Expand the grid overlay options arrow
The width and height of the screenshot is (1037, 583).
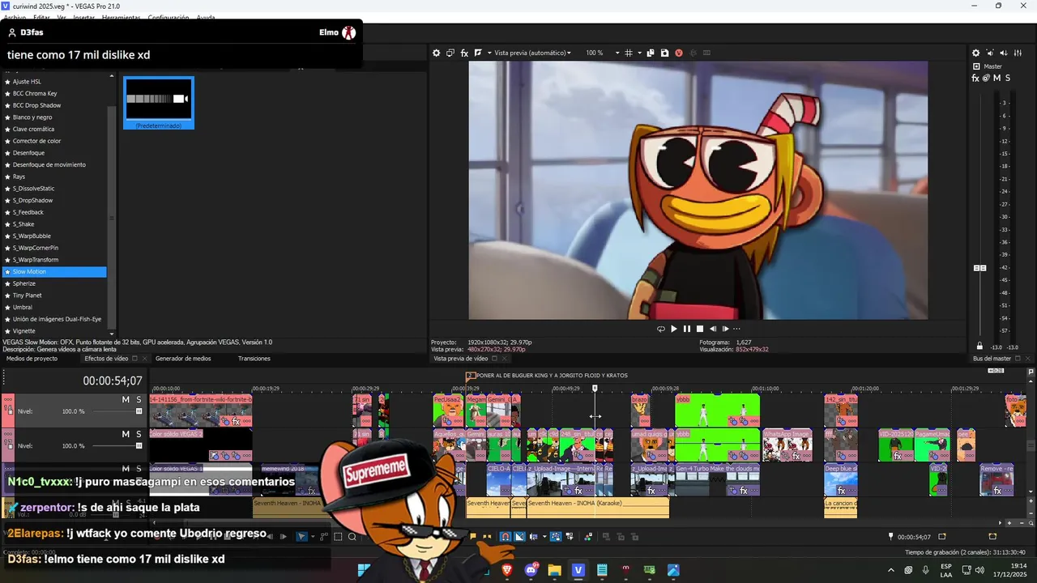[639, 53]
